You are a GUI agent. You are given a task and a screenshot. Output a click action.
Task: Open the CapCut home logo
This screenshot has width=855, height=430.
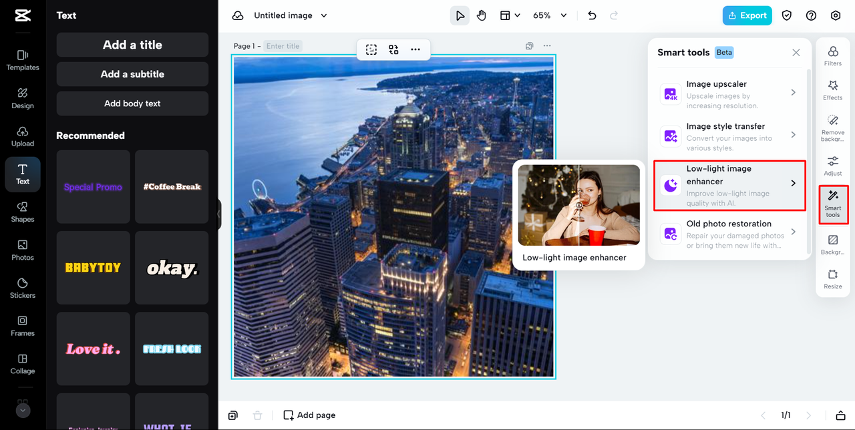(x=23, y=15)
